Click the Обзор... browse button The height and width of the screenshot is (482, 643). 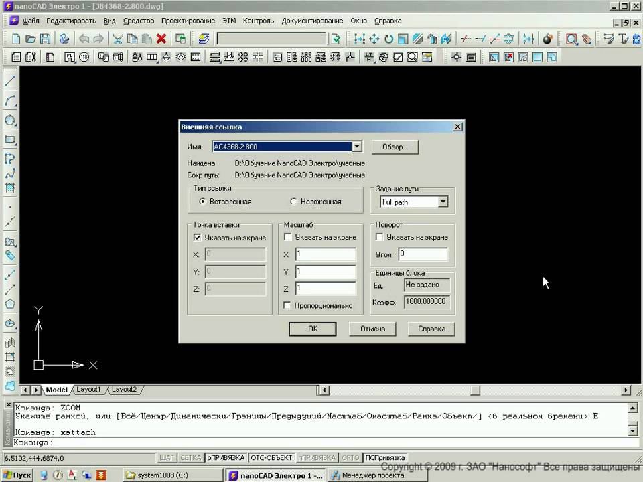395,147
